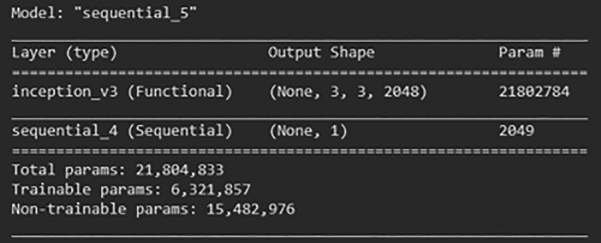Click the 2049 parameter count
Image resolution: width=601 pixels, height=243 pixels.
517,131
